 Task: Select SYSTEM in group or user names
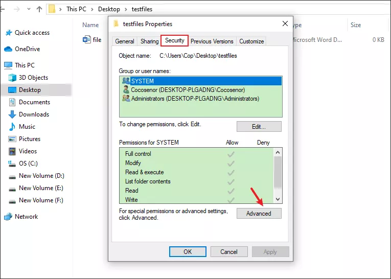(x=201, y=81)
